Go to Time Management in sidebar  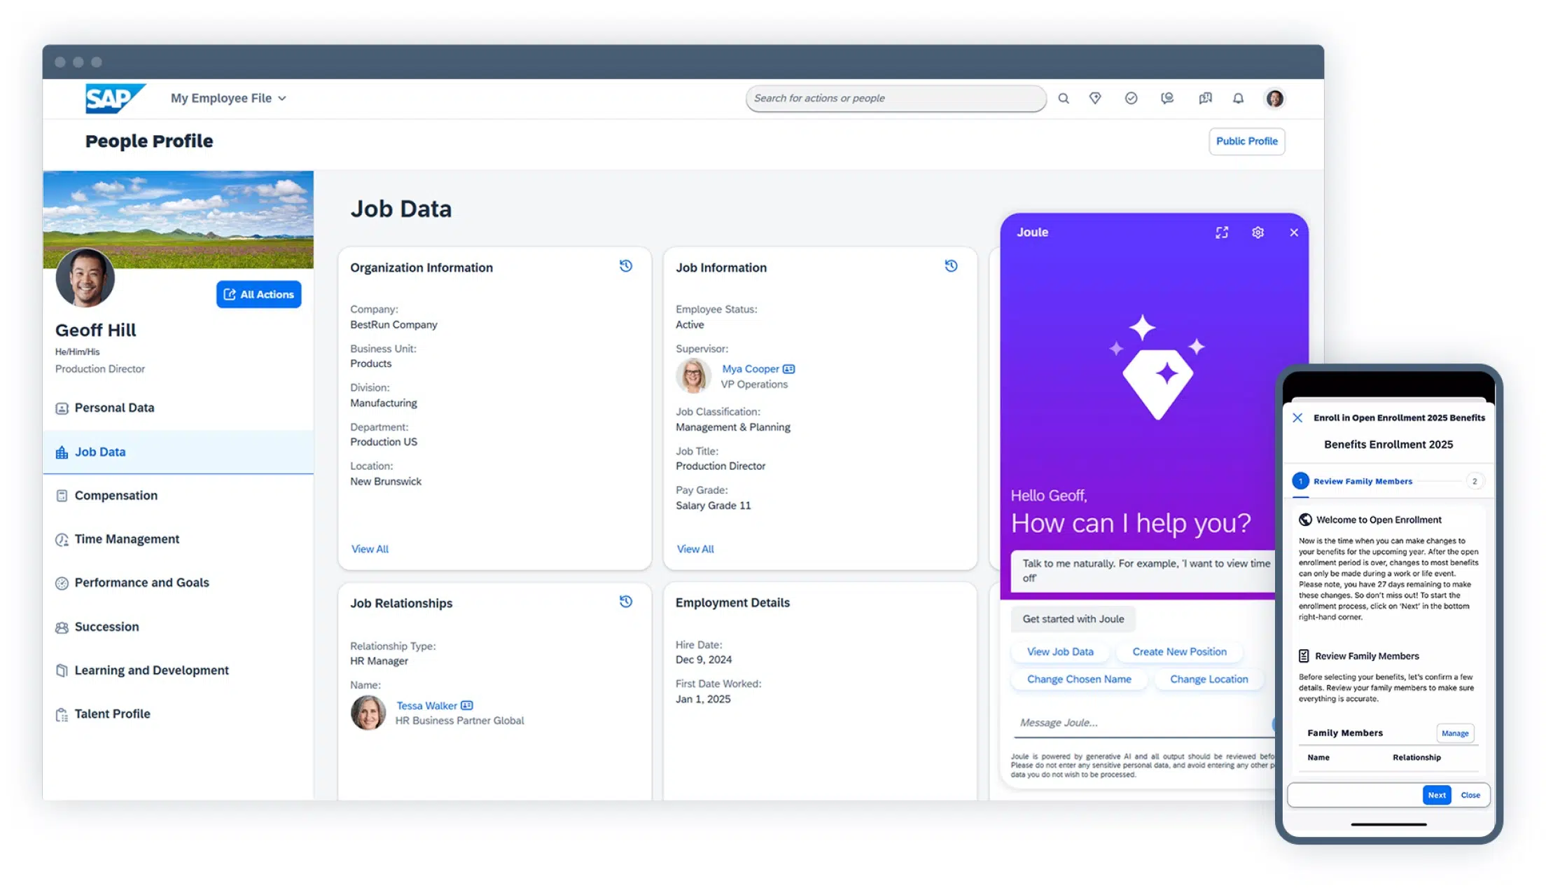[127, 539]
